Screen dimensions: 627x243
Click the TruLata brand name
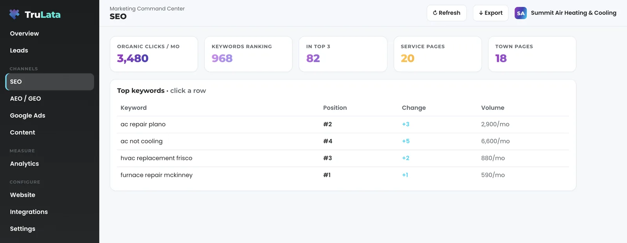[x=42, y=15]
